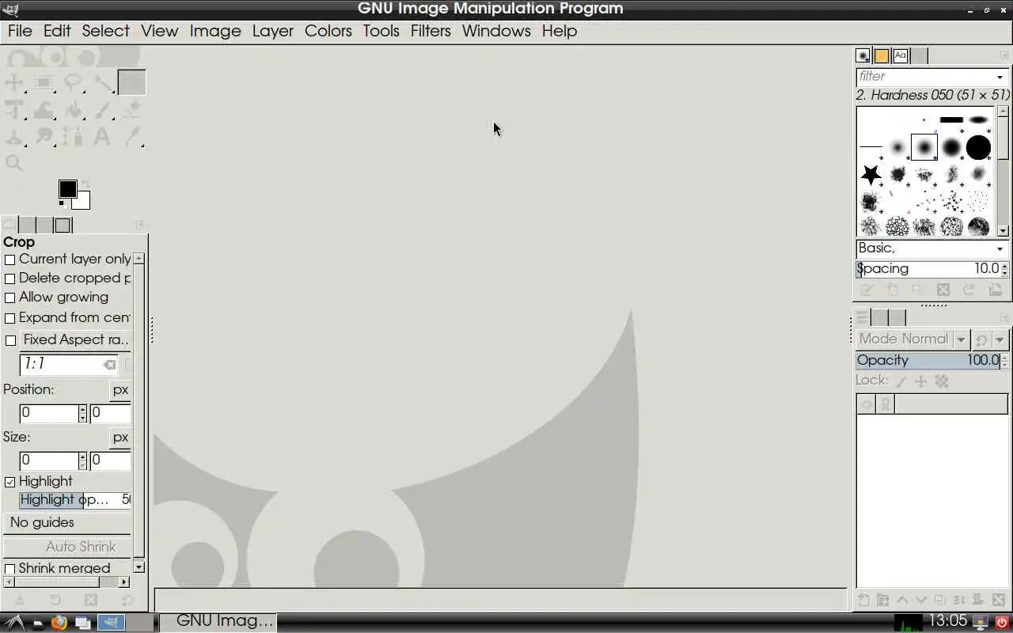Select the Smudge tool
The width and height of the screenshot is (1013, 633).
[44, 137]
